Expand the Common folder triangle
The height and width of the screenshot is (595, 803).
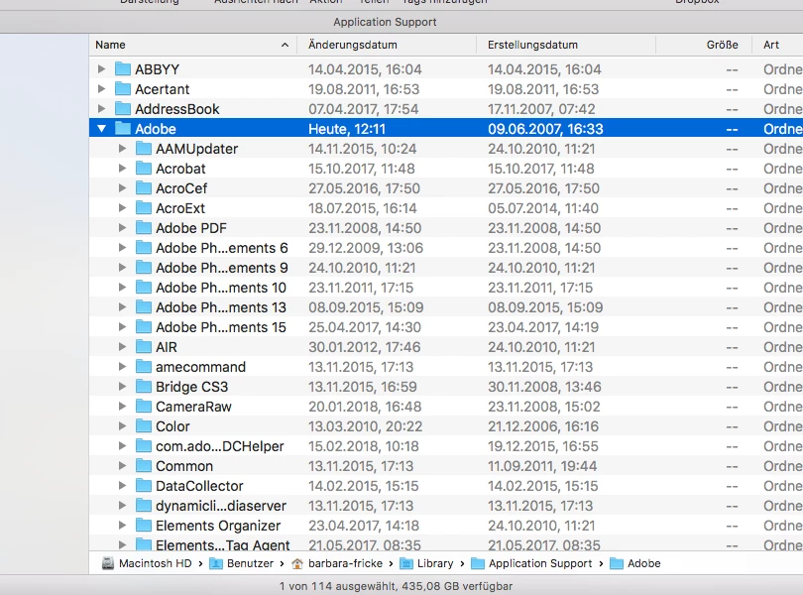point(122,466)
